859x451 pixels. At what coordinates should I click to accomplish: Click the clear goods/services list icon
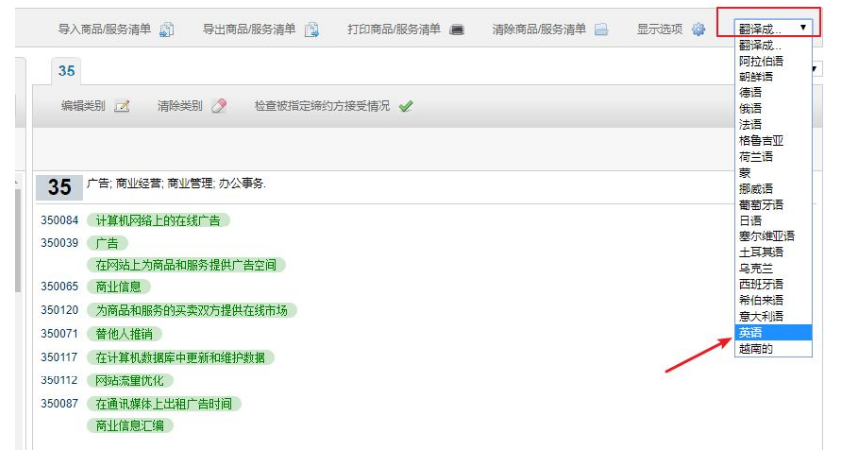[x=601, y=30]
